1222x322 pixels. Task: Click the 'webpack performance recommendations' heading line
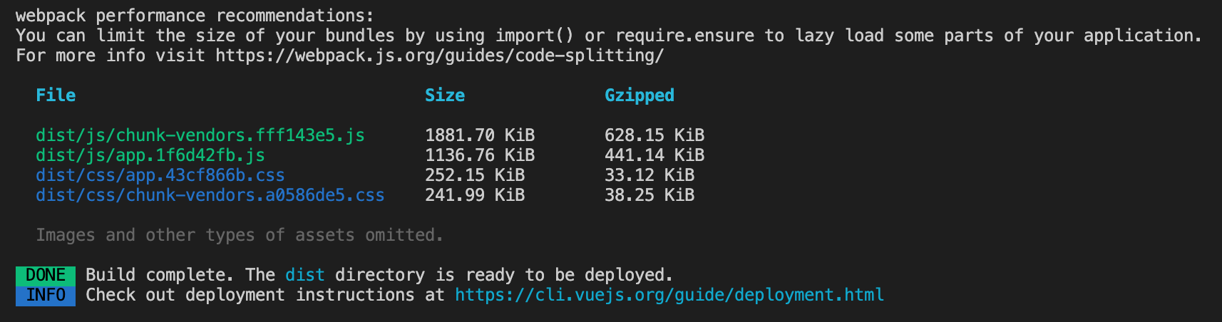point(195,16)
